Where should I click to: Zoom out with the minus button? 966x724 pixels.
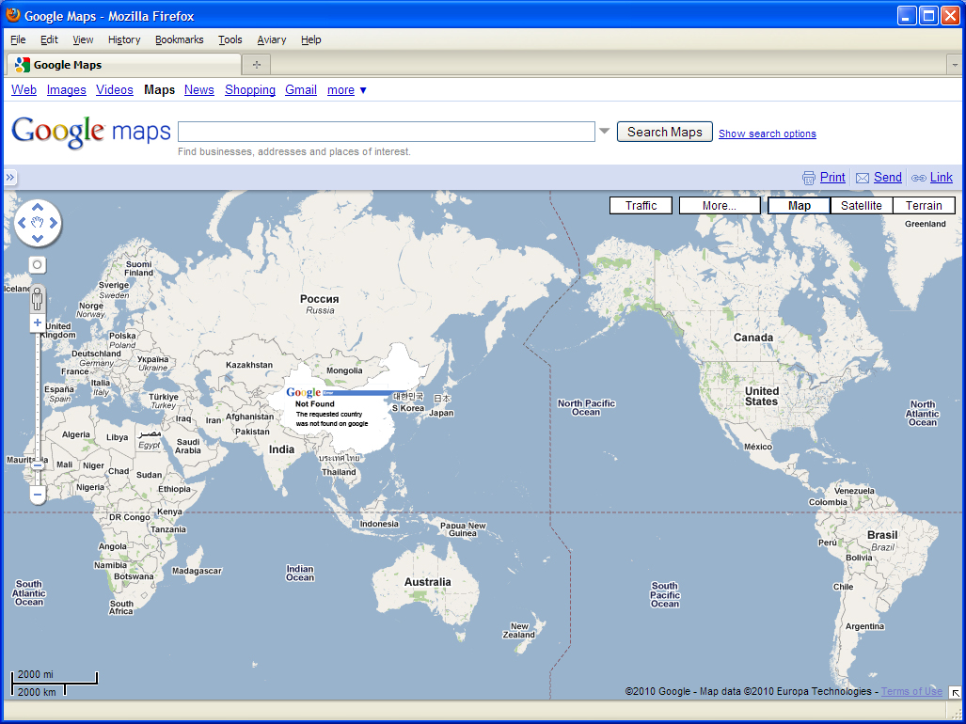[38, 495]
